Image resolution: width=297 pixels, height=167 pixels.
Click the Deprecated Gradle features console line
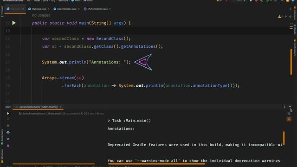point(195,145)
